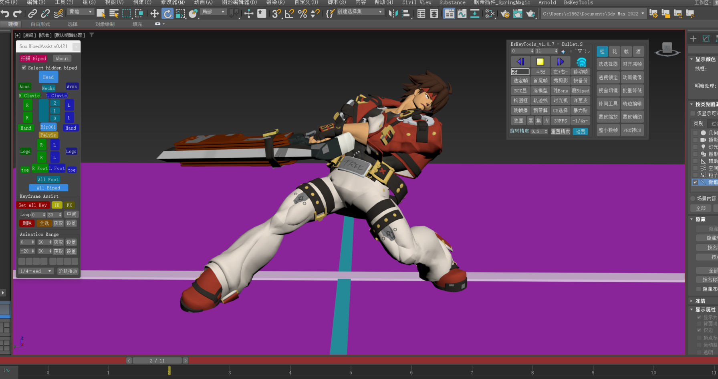Click the Align tool icon

(x=406, y=14)
